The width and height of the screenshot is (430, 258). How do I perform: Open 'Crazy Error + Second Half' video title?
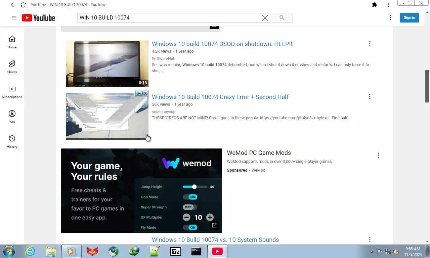pos(220,97)
